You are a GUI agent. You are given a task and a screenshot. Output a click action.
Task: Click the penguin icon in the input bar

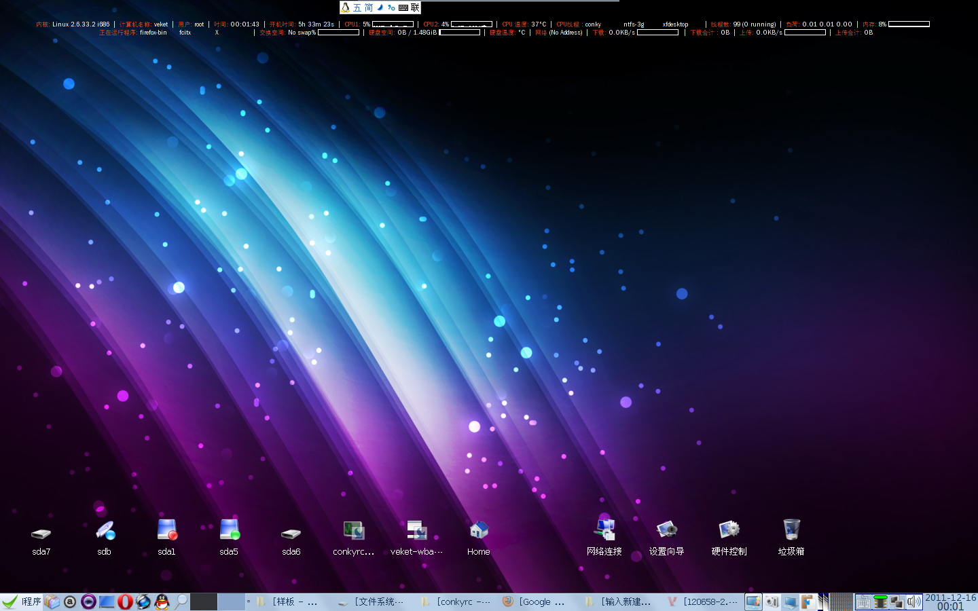point(346,7)
